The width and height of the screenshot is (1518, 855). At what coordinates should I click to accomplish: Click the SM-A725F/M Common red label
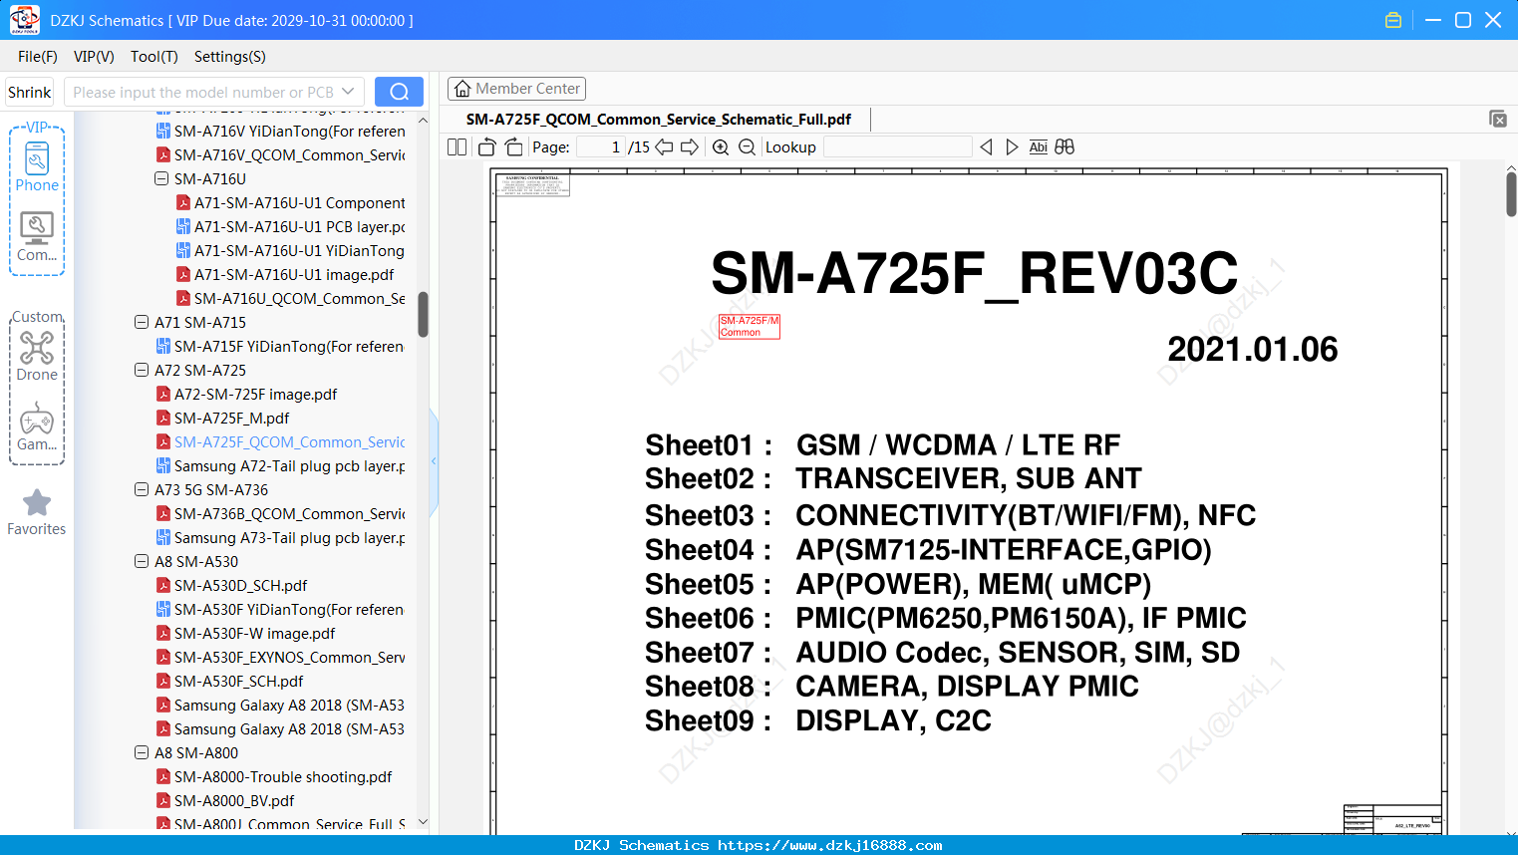coord(750,327)
